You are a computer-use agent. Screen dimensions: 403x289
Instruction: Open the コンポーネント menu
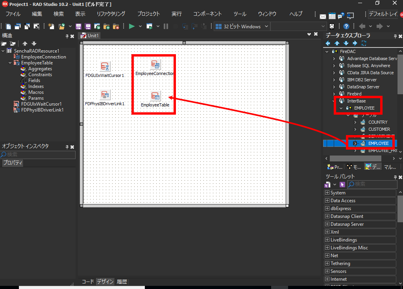(x=207, y=14)
